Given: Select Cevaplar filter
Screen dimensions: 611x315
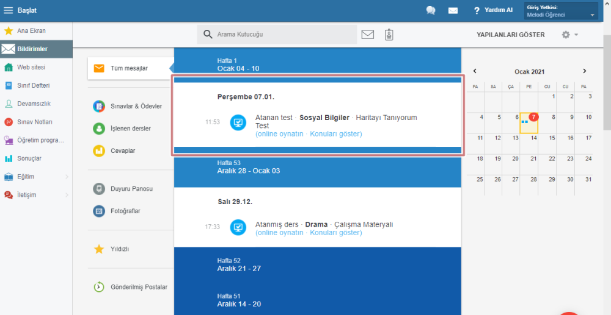Looking at the screenshot, I should [131, 150].
